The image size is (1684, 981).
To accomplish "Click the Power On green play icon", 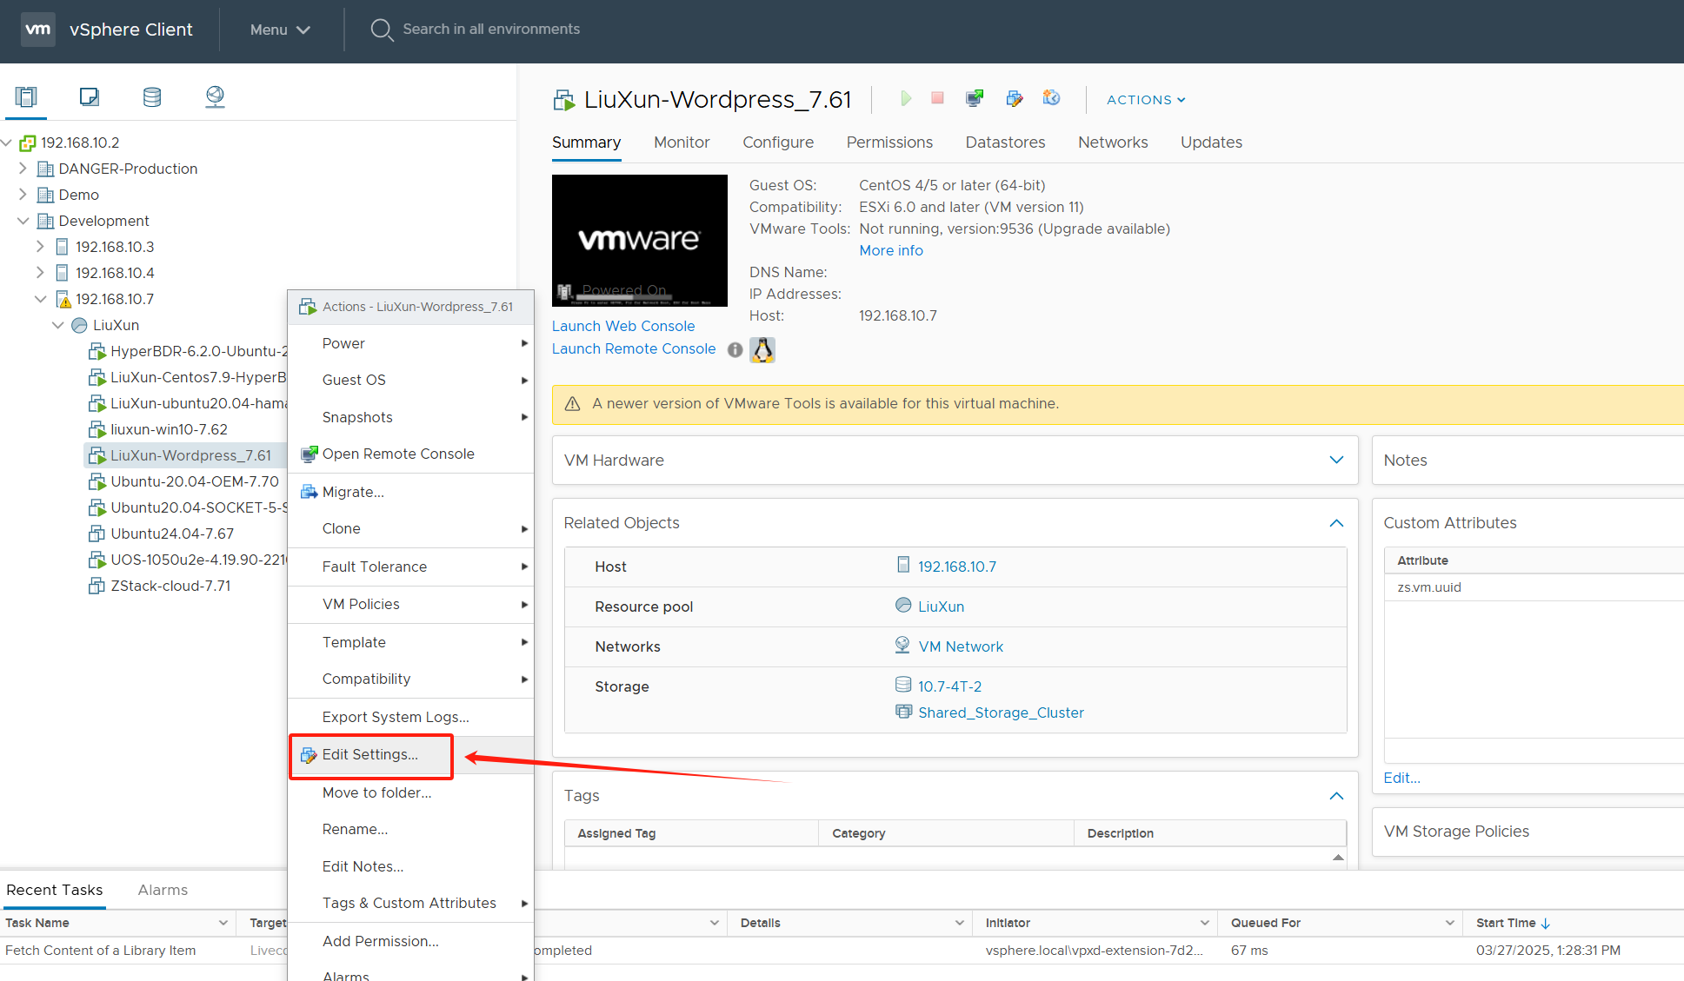I will click(x=905, y=98).
